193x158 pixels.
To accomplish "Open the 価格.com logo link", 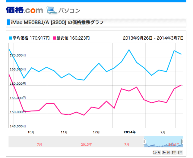I will (24, 10).
